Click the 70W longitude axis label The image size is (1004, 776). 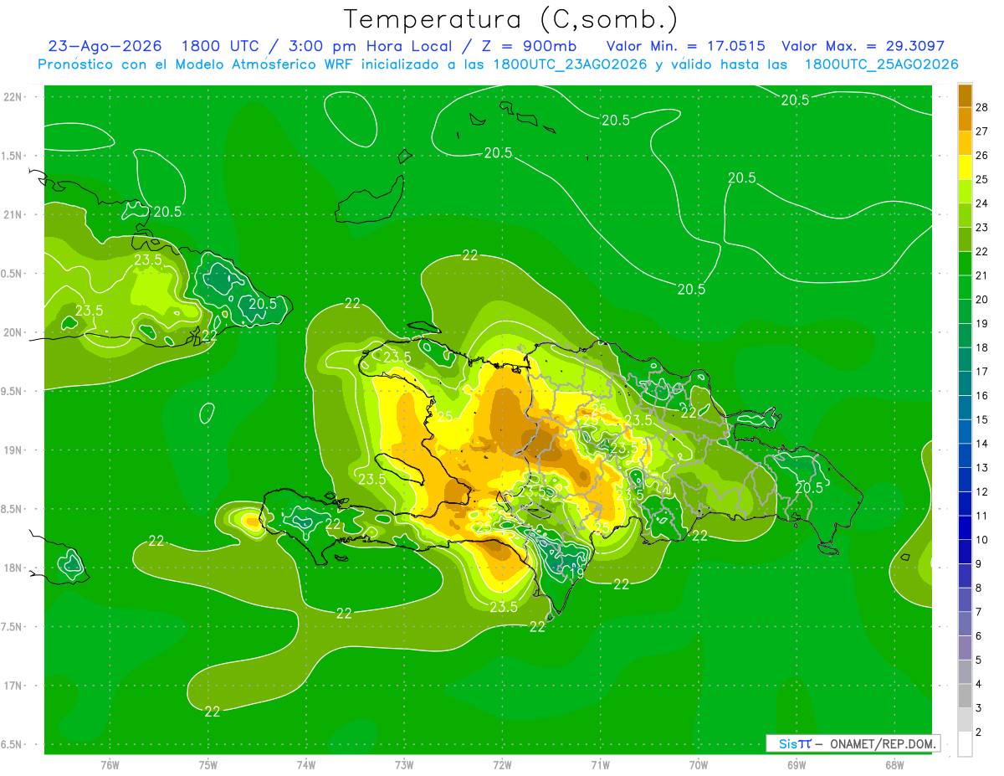click(x=699, y=765)
